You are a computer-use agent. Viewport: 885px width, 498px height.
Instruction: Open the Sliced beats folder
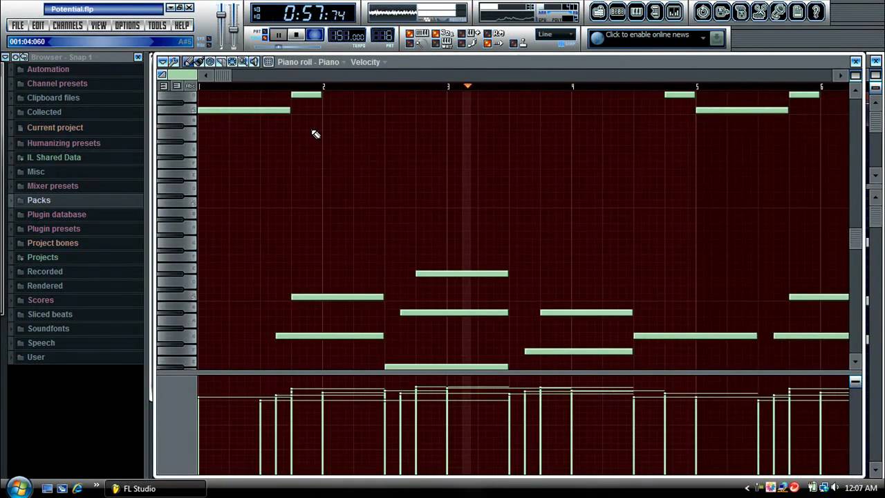[x=50, y=314]
